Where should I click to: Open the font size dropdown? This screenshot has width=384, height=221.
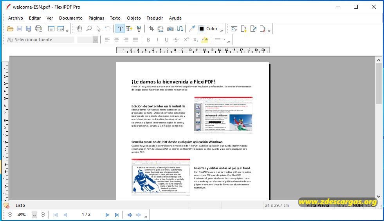pyautogui.click(x=96, y=40)
